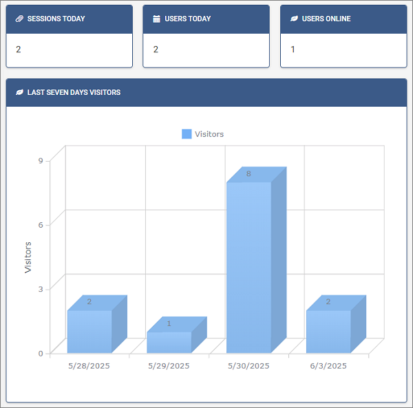Image resolution: width=413 pixels, height=408 pixels.
Task: Click the 6 tick on the y-axis
Action: pyautogui.click(x=41, y=225)
